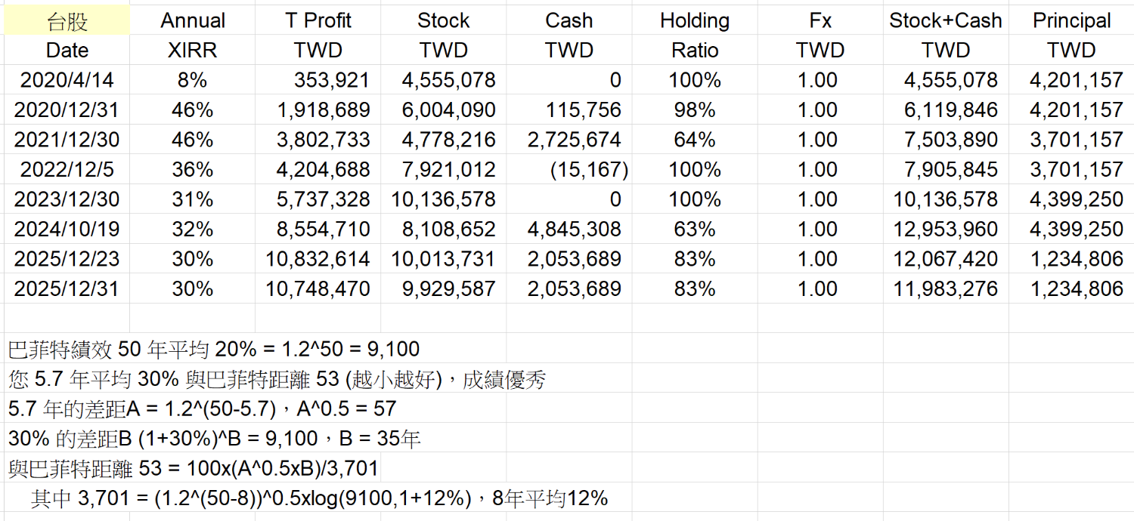This screenshot has width=1134, height=521.
Task: Select T Profit value 10,832,614
Action: [x=318, y=259]
